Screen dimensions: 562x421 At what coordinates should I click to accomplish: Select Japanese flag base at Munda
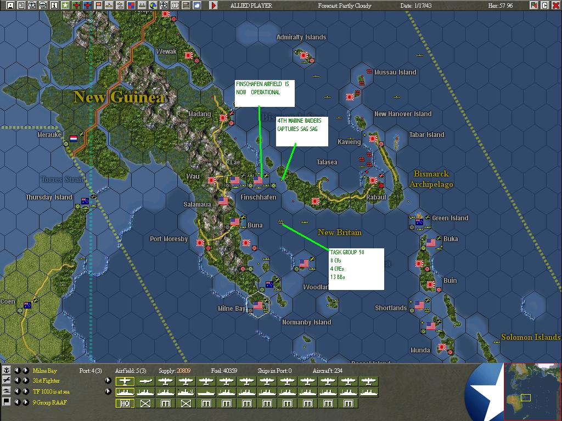tap(442, 346)
